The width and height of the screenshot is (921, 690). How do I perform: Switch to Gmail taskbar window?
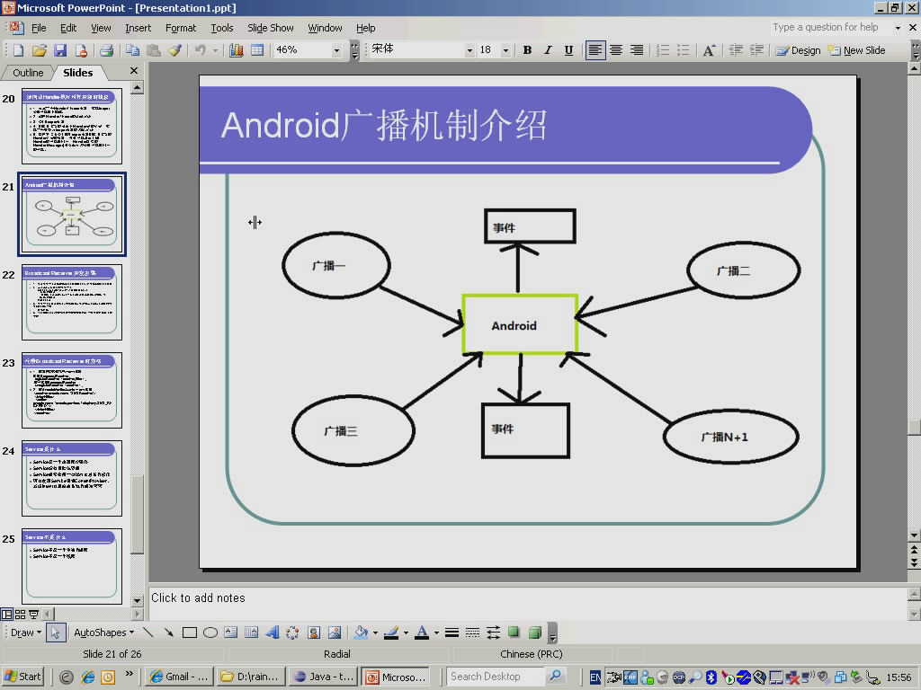(179, 677)
